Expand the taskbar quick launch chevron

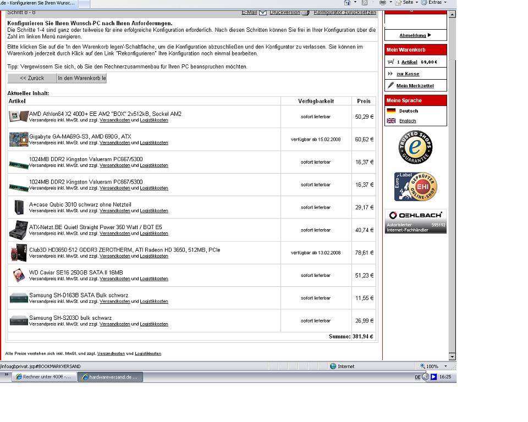6,375
